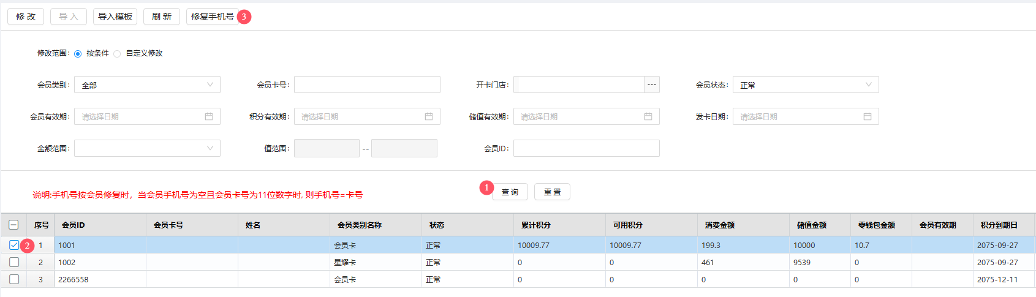This screenshot has width=1036, height=297.
Task: Select the 按条件 radio option
Action: click(78, 54)
